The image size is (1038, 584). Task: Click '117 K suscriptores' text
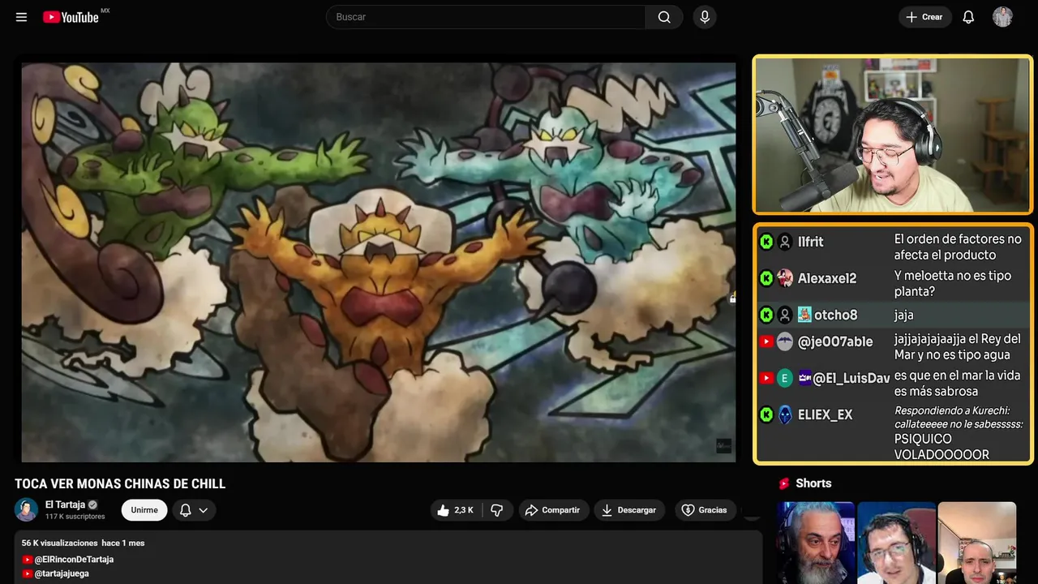(x=75, y=517)
